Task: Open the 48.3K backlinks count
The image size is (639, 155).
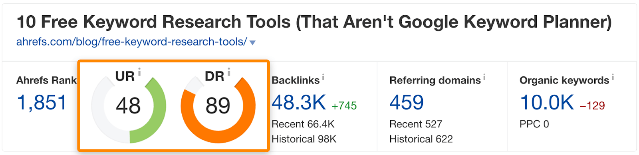Action: tap(299, 103)
